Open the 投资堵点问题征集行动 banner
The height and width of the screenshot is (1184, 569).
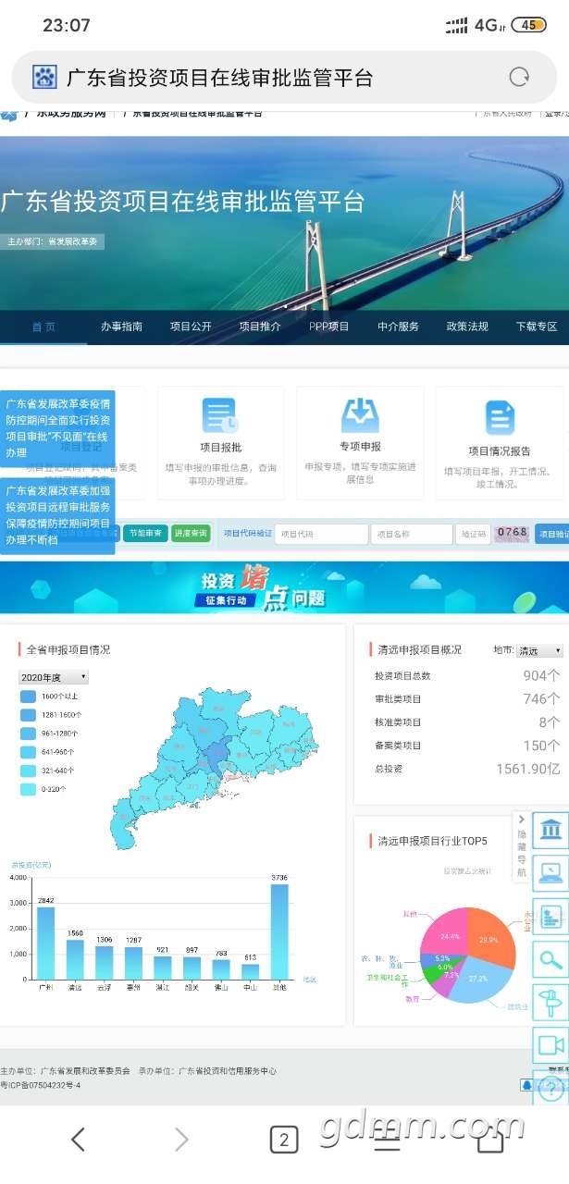click(x=284, y=587)
